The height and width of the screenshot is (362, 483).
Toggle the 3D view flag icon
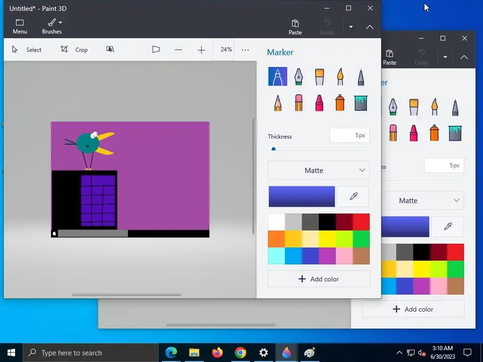tap(156, 49)
